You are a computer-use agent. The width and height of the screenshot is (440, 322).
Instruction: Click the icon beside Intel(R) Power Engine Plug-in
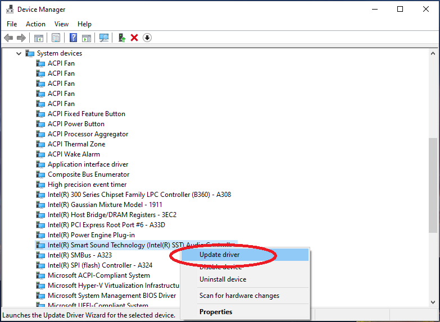[x=40, y=235]
